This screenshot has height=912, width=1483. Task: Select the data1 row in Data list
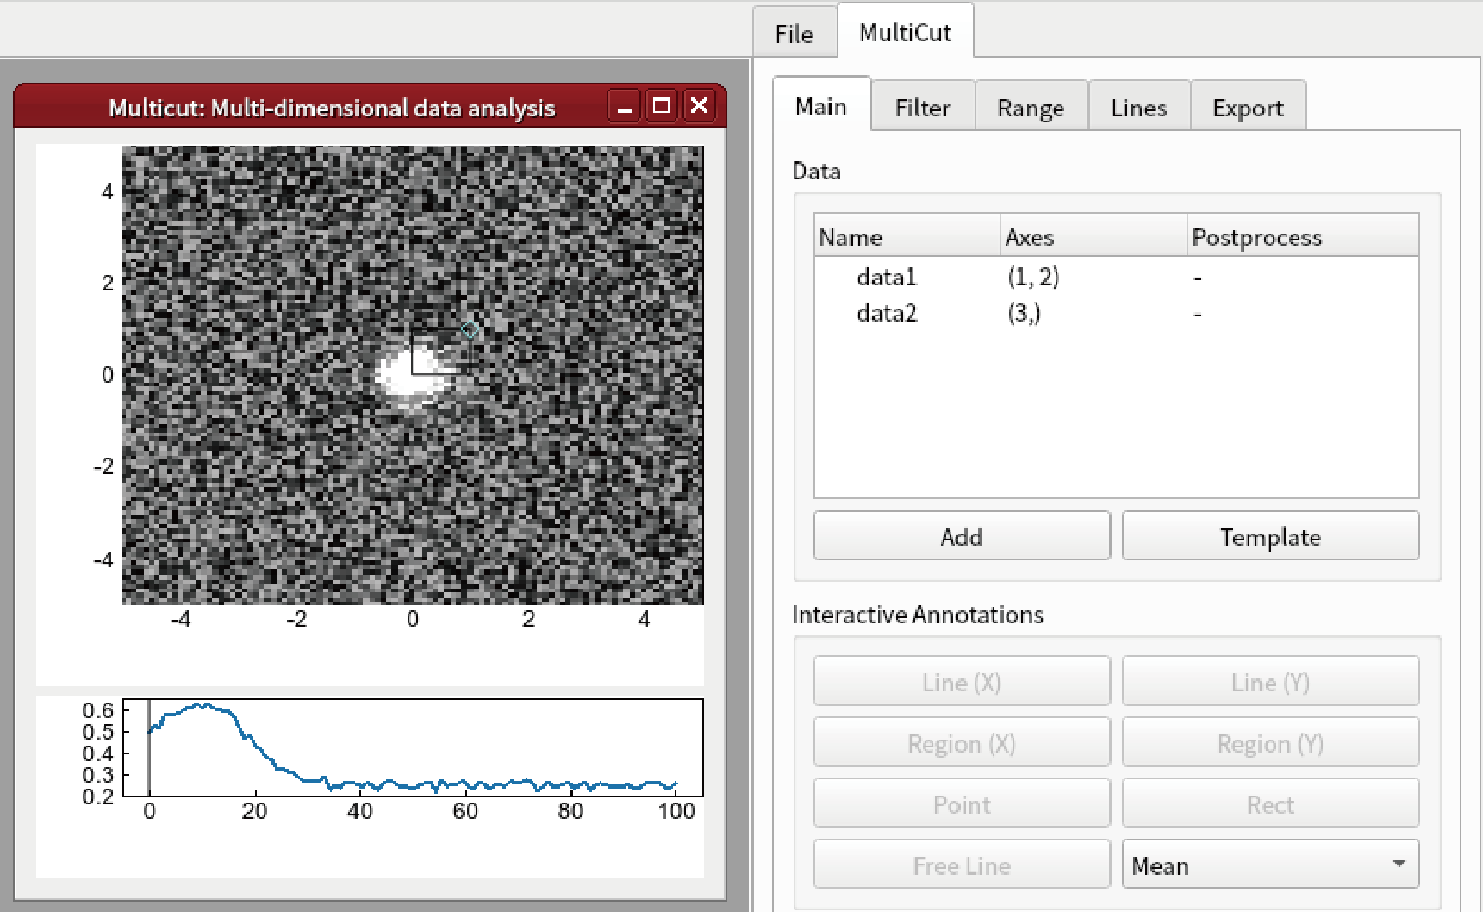tap(1116, 277)
